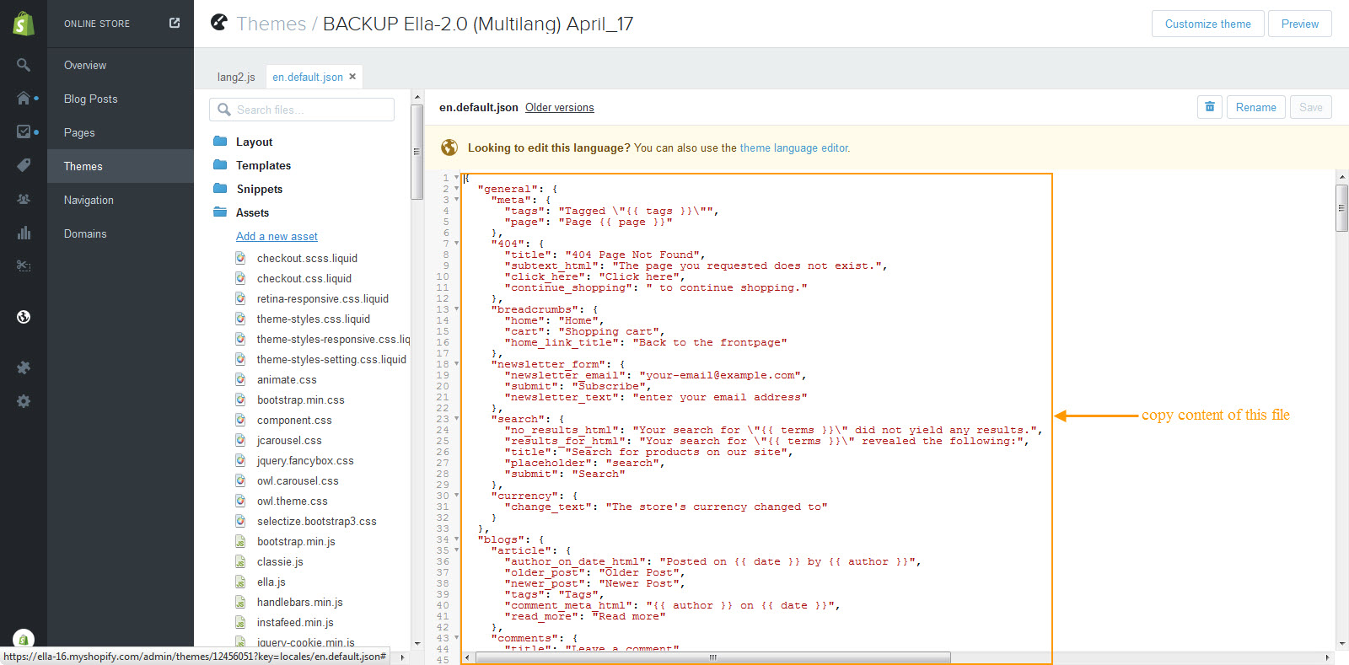Open Online Store via globe sidebar icon

click(24, 317)
